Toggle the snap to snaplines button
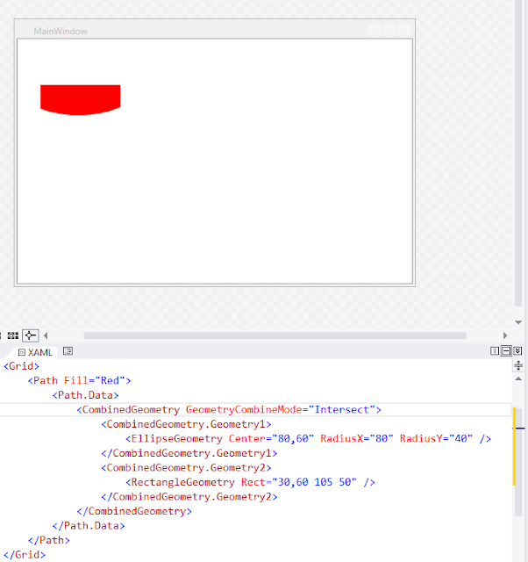 (x=31, y=335)
